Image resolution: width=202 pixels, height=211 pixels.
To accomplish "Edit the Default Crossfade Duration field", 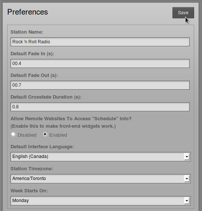I will coord(100,107).
